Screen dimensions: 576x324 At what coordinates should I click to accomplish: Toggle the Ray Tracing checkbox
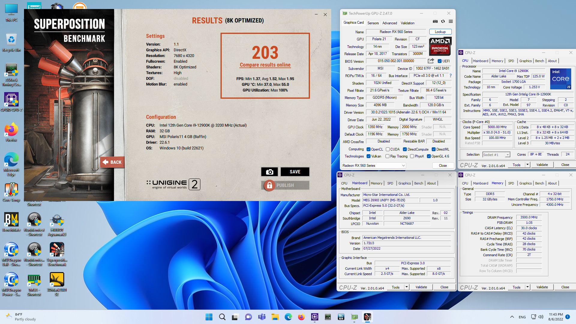click(x=387, y=156)
